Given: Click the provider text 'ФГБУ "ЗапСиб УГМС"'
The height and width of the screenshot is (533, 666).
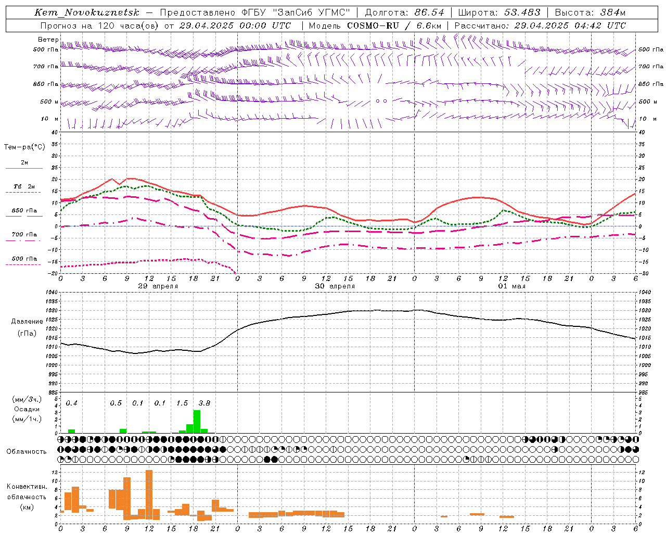Looking at the screenshot, I should 296,12.
